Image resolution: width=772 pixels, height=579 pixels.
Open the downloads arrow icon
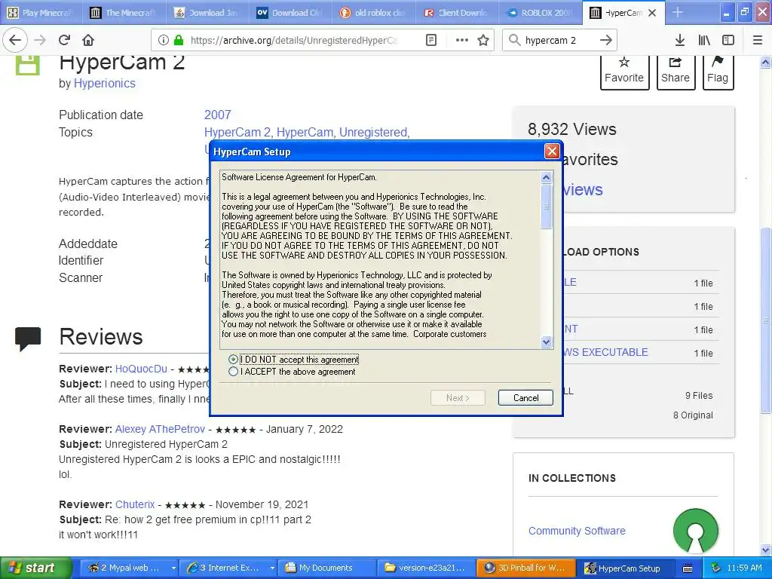(680, 40)
